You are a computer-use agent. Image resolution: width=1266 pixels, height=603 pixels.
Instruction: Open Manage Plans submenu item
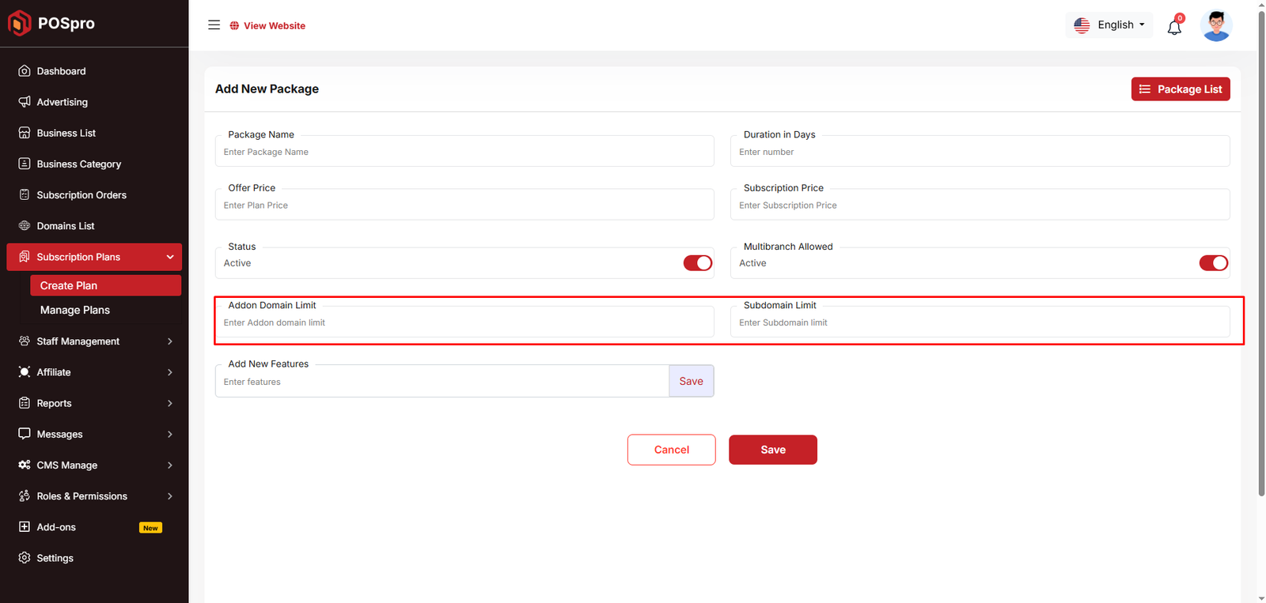pos(75,311)
